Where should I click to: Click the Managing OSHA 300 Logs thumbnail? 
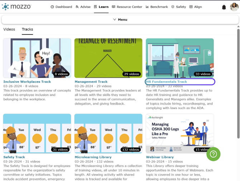[x=180, y=134]
